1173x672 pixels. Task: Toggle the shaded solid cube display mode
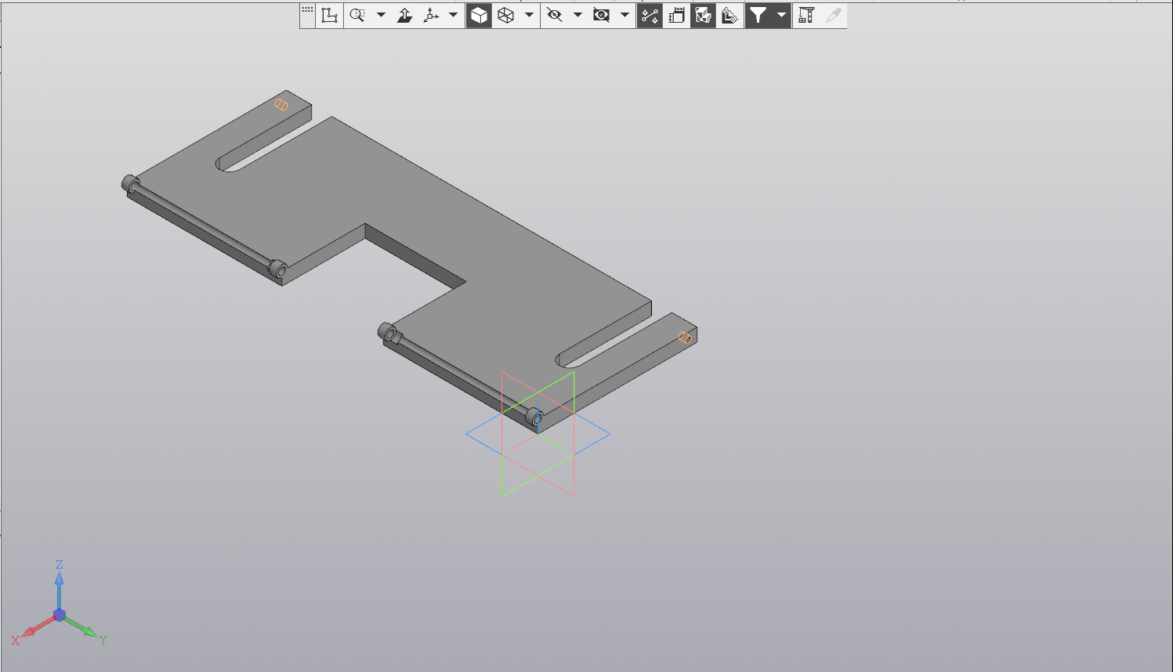pyautogui.click(x=479, y=15)
